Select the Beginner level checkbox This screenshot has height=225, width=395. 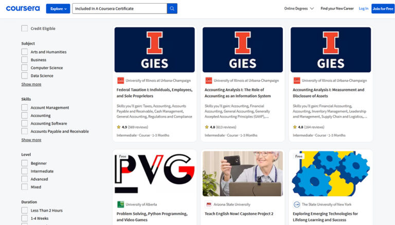pyautogui.click(x=25, y=163)
